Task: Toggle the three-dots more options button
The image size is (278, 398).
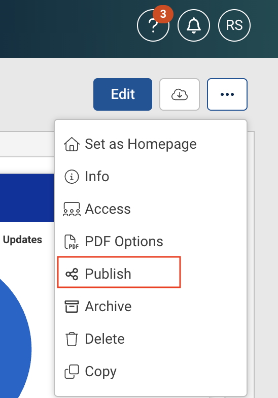Action: [x=227, y=94]
